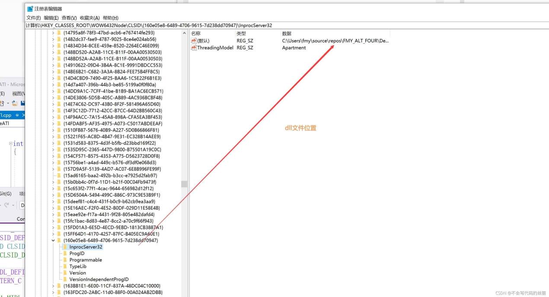Expand key {14BE6B21-C682-3A3A-8B24-FEE75B4FF8C5}
Image resolution: width=549 pixels, height=297 pixels.
(53, 72)
